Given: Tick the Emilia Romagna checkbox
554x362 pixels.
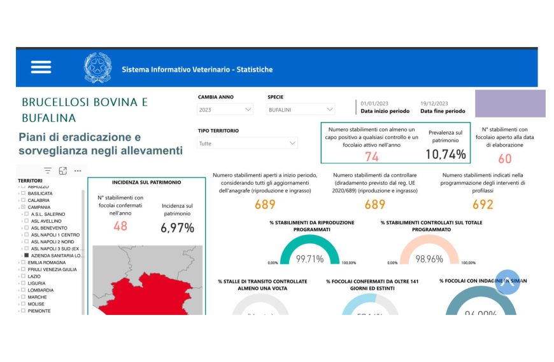Looking at the screenshot, I should click(x=24, y=262).
